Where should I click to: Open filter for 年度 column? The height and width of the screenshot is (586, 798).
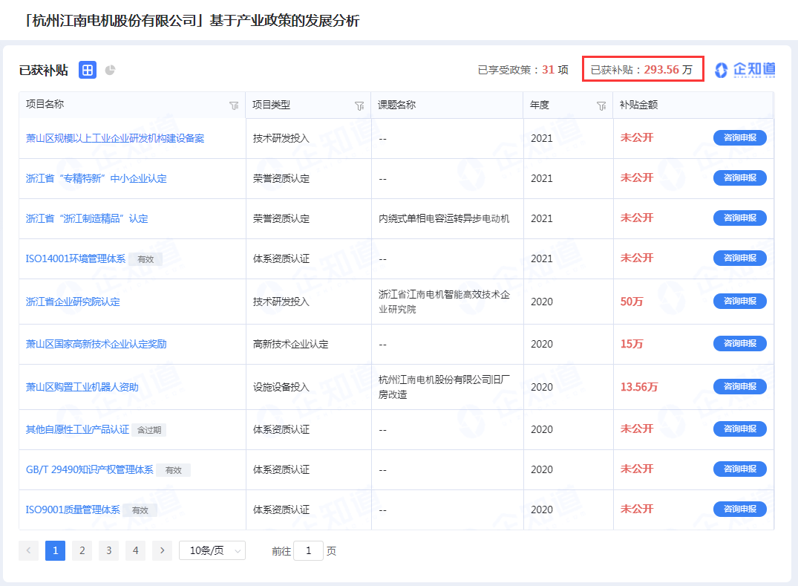point(601,105)
